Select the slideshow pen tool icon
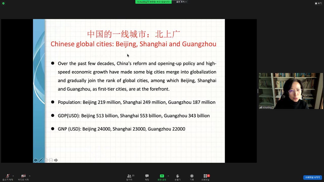The height and width of the screenshot is (182, 324). (x=40, y=160)
